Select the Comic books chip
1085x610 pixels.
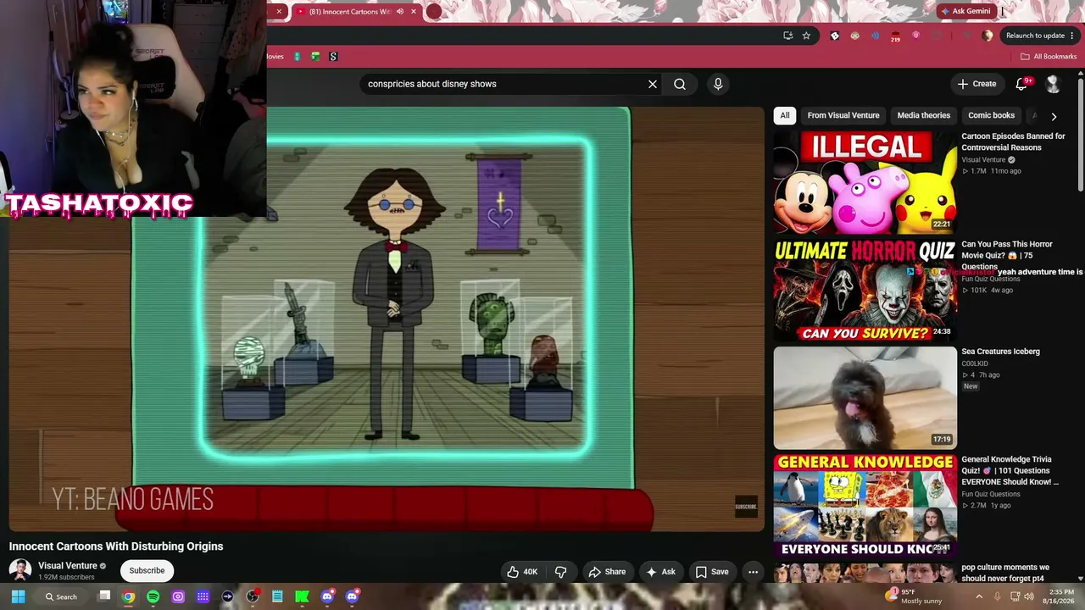click(991, 115)
